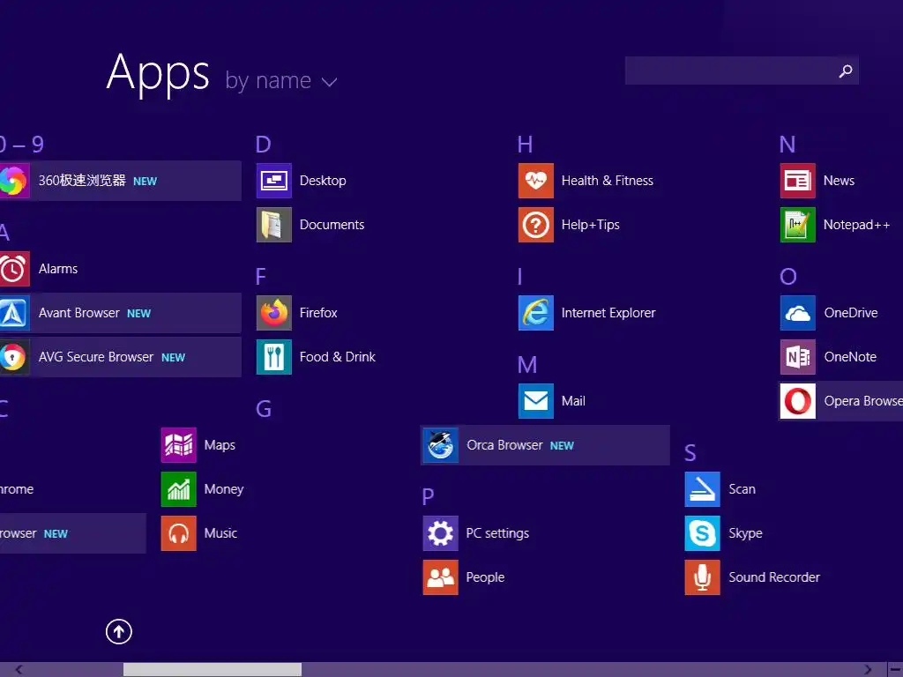The image size is (903, 677).
Task: Click the 'AVG Secure Browser' label text
Action: click(x=96, y=357)
